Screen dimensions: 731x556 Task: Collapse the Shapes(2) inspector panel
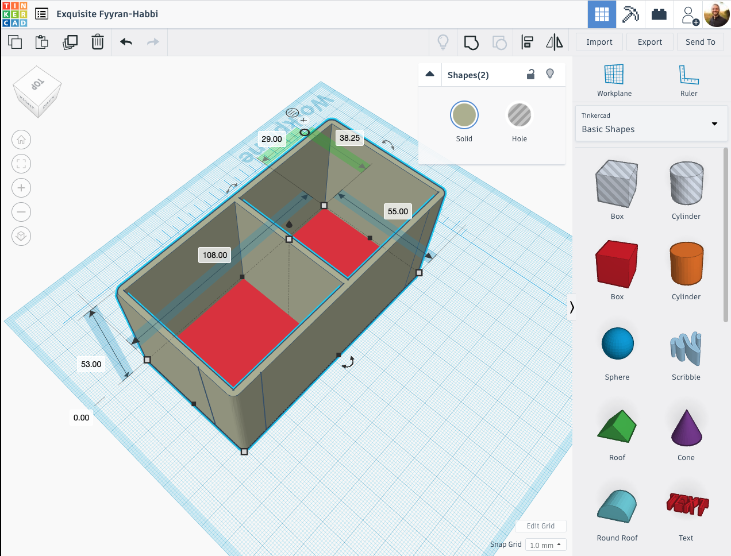tap(430, 74)
